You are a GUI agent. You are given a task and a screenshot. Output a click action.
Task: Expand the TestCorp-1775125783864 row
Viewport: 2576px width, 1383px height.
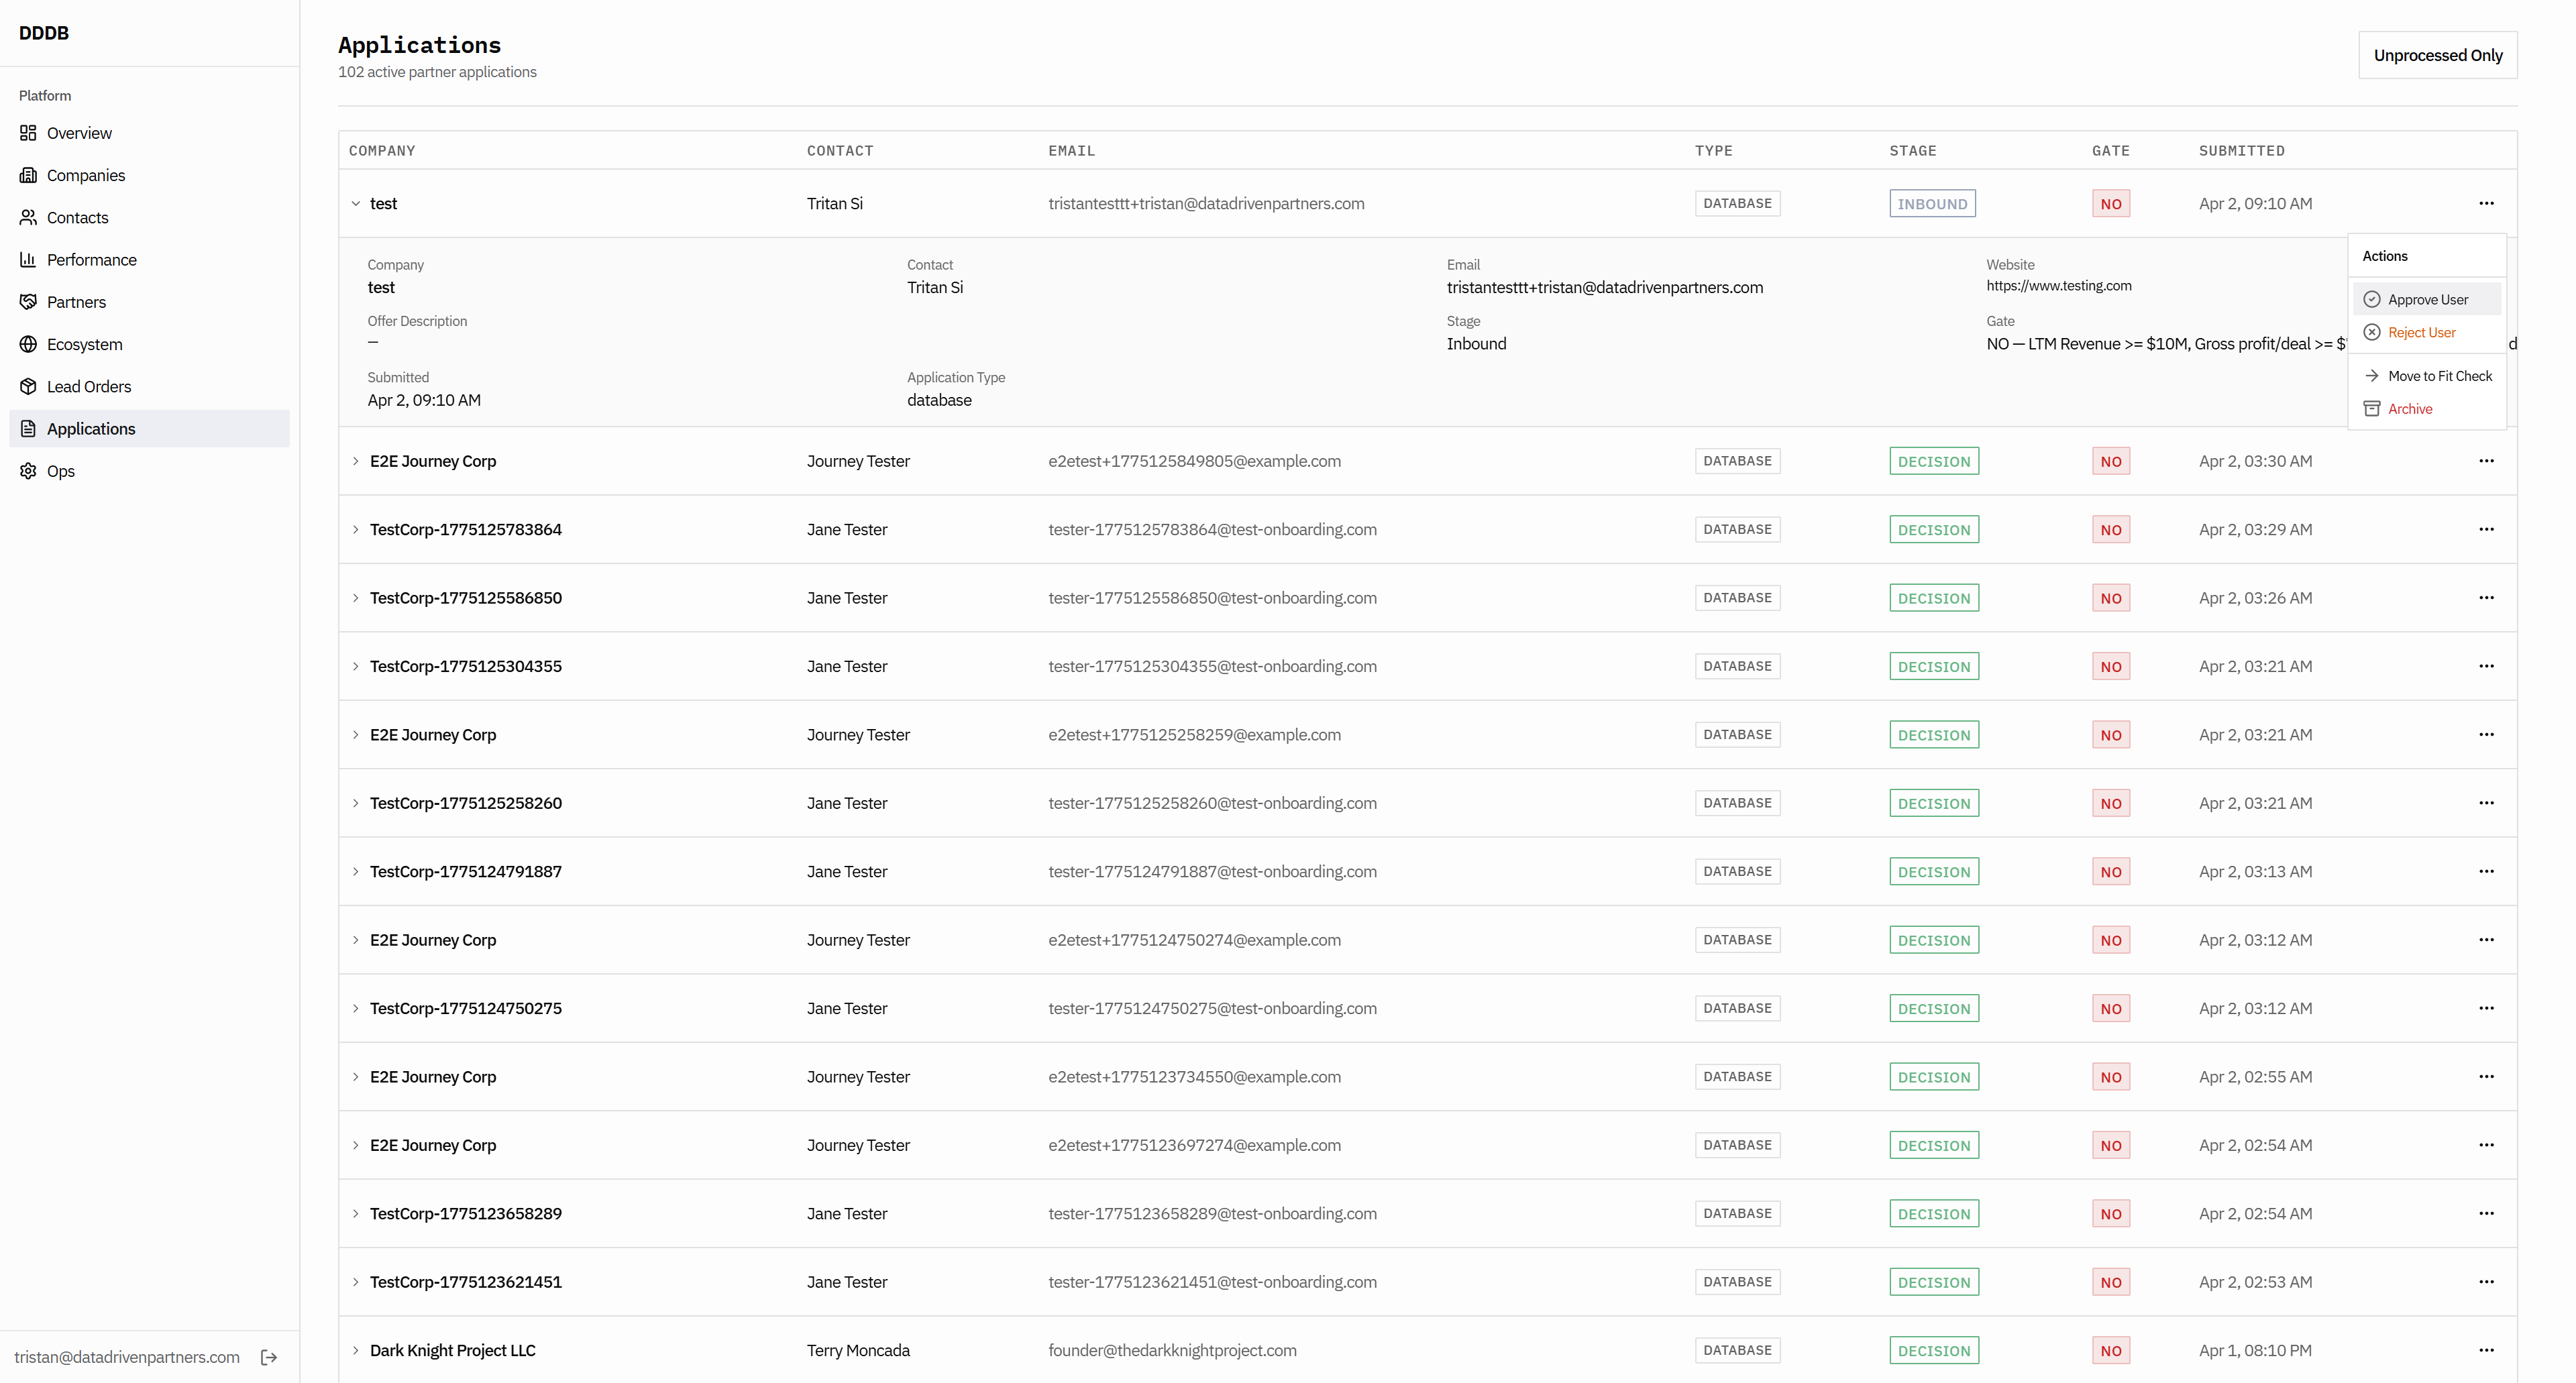click(x=355, y=529)
